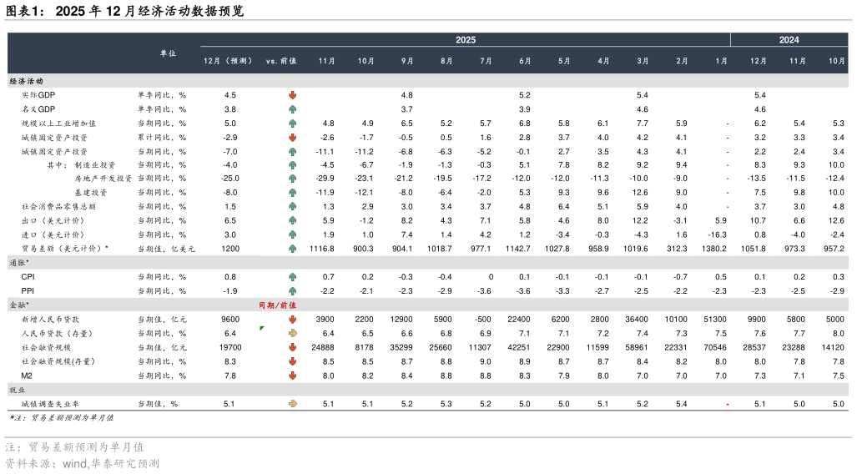Click the green arrow in 房地产开发投资 row
Image resolution: width=857 pixels, height=474 pixels.
[x=292, y=179]
